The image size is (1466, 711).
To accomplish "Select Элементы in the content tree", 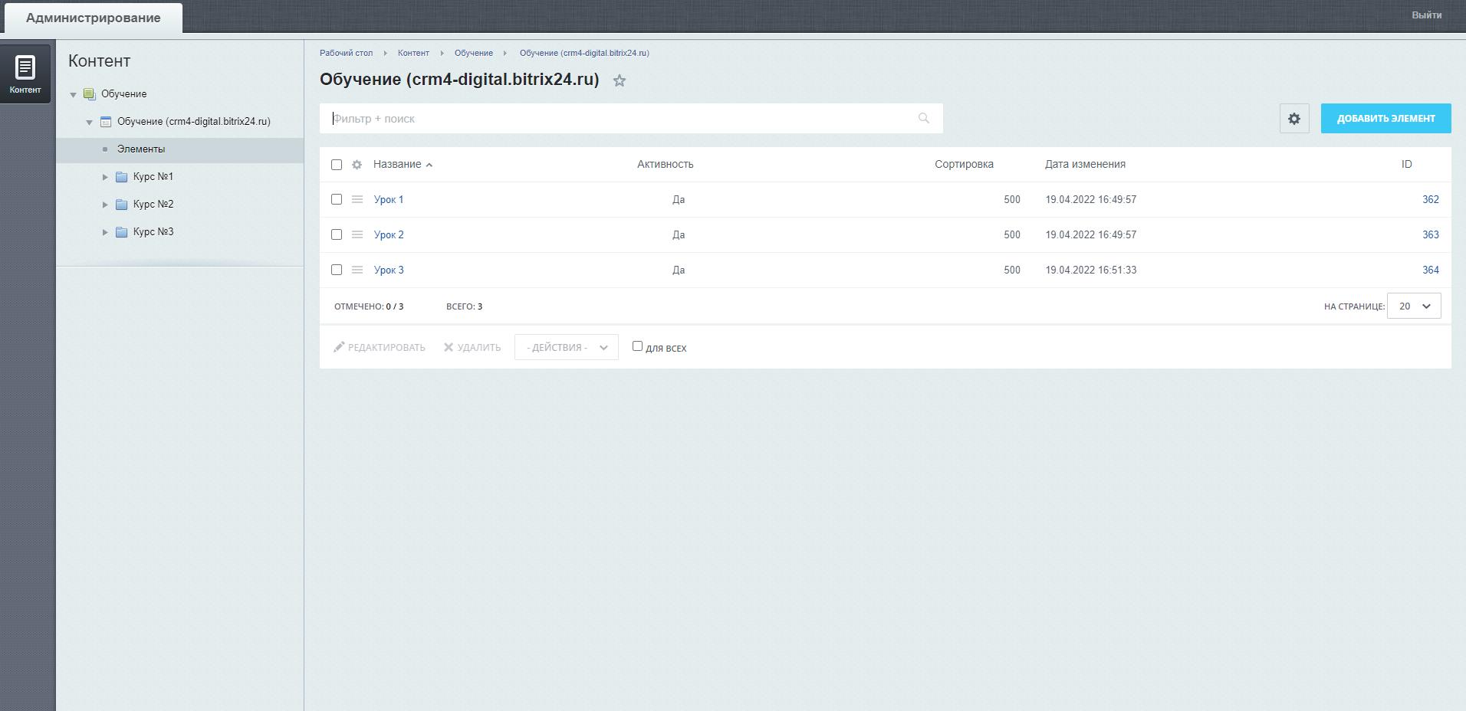I will click(x=141, y=149).
